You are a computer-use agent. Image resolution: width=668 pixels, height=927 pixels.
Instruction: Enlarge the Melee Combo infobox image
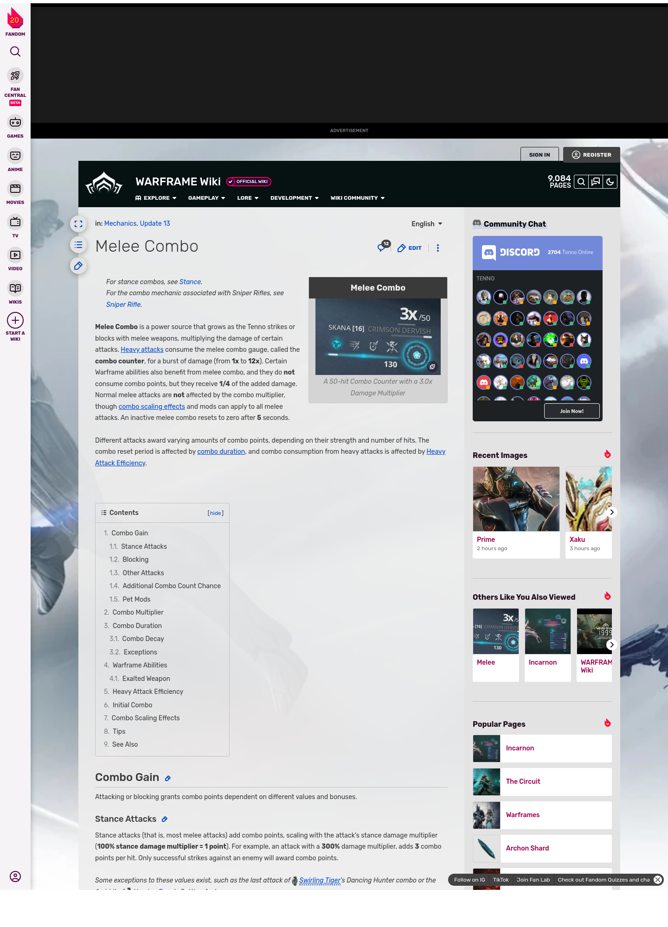pos(378,337)
